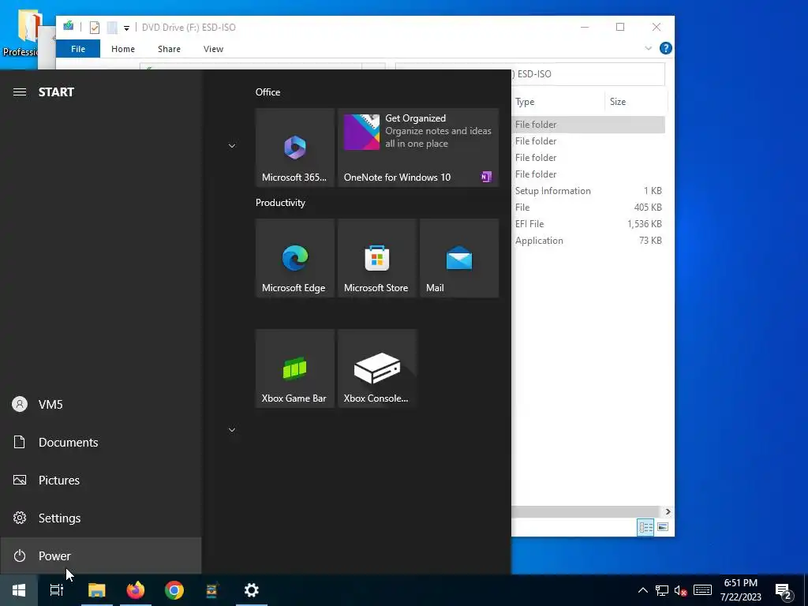Switch to the View ribbon tab
The height and width of the screenshot is (606, 808).
tap(213, 49)
